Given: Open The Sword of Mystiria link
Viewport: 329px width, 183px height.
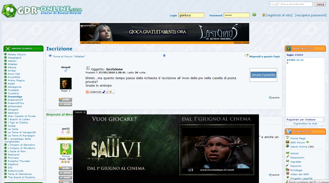Looking at the screenshot, I should coord(21,177).
